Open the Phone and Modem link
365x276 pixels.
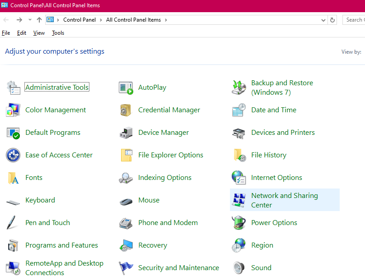pos(168,223)
